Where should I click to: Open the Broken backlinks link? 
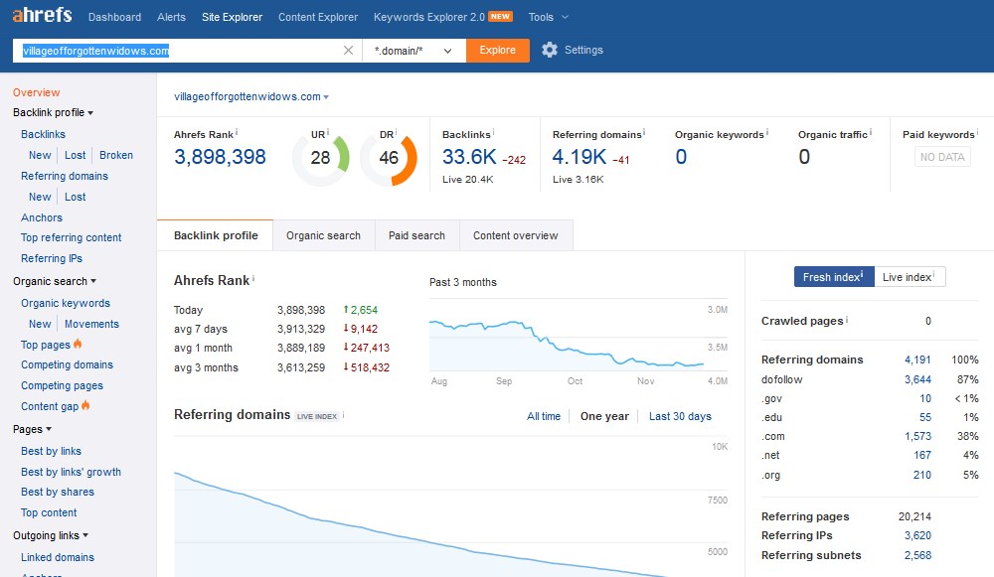(x=116, y=155)
